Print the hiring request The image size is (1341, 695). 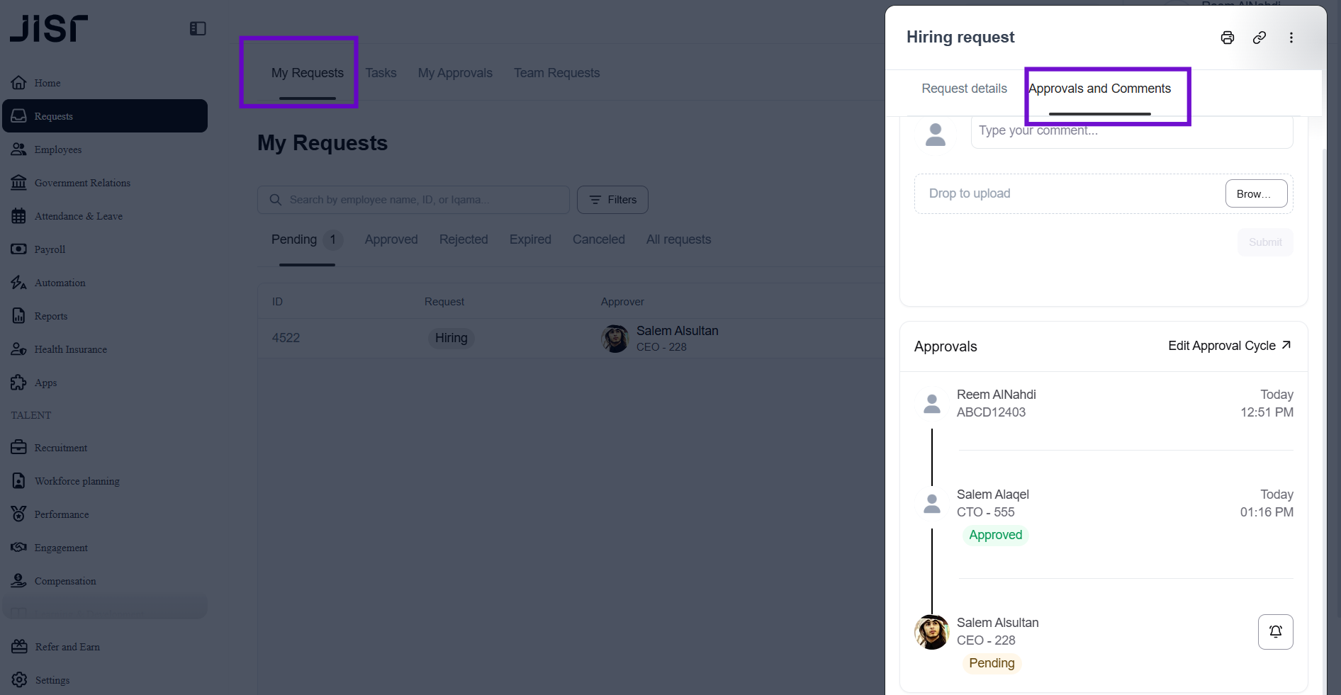(1228, 38)
